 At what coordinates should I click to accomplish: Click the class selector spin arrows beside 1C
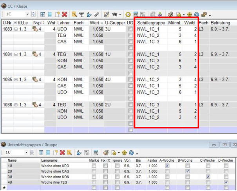(x=33, y=14)
